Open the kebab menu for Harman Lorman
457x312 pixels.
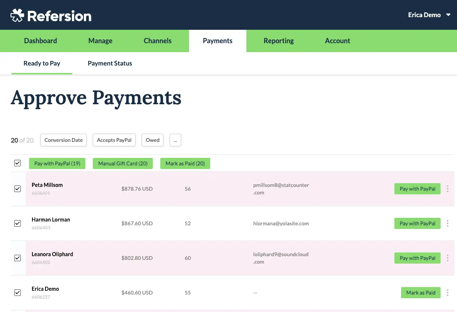(x=447, y=223)
